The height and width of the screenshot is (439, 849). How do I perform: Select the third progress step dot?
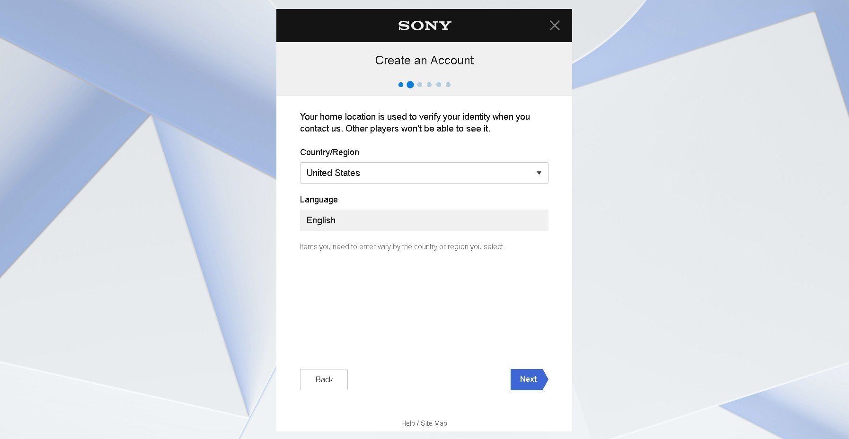click(x=420, y=85)
